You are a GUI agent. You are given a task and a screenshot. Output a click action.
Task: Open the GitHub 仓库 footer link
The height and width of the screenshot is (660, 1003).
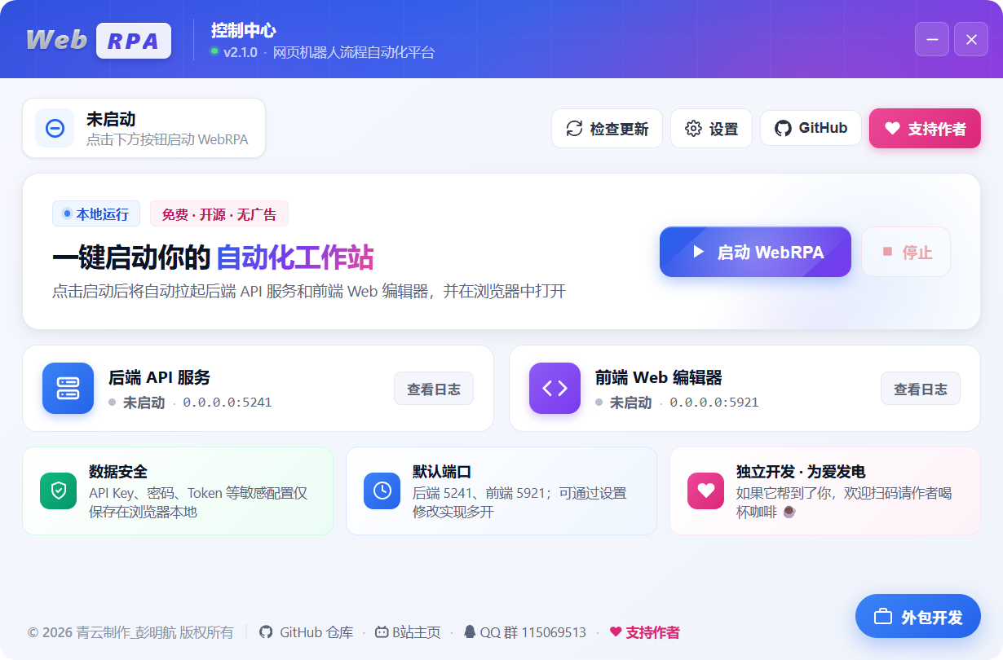pyautogui.click(x=307, y=631)
